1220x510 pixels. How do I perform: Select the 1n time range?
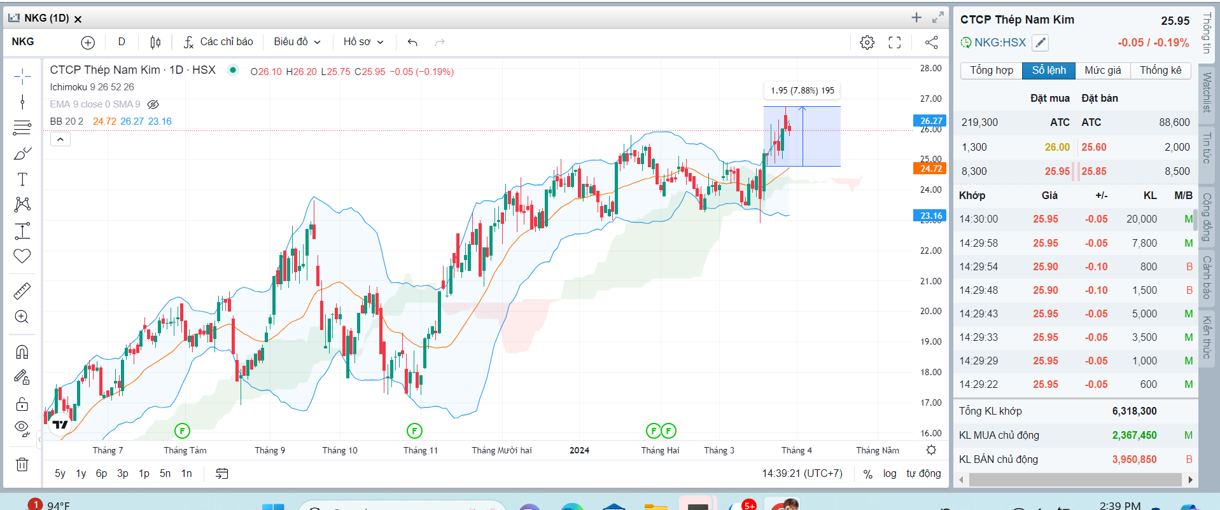click(x=186, y=473)
